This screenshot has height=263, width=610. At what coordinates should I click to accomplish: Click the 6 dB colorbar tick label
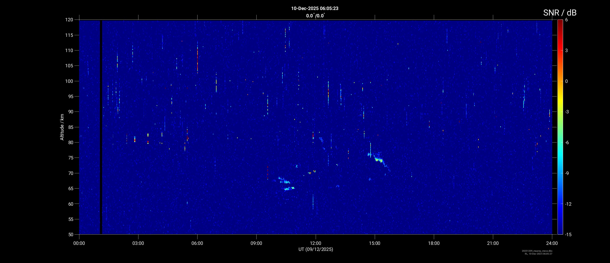pos(566,20)
